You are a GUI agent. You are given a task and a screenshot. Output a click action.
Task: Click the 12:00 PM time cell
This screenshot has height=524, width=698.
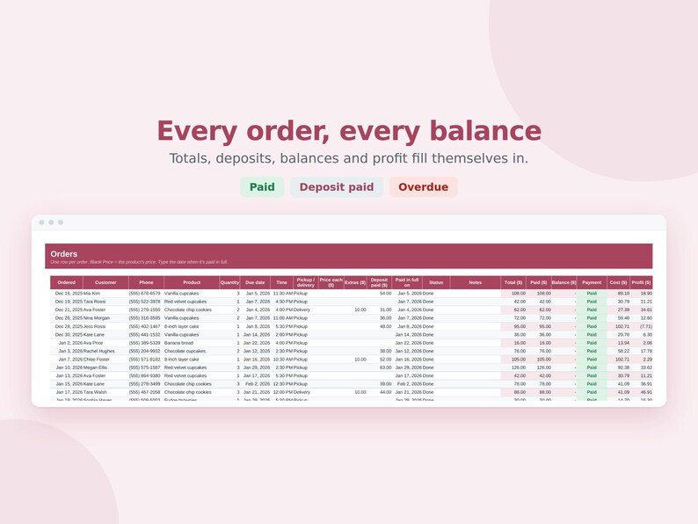coord(283,392)
